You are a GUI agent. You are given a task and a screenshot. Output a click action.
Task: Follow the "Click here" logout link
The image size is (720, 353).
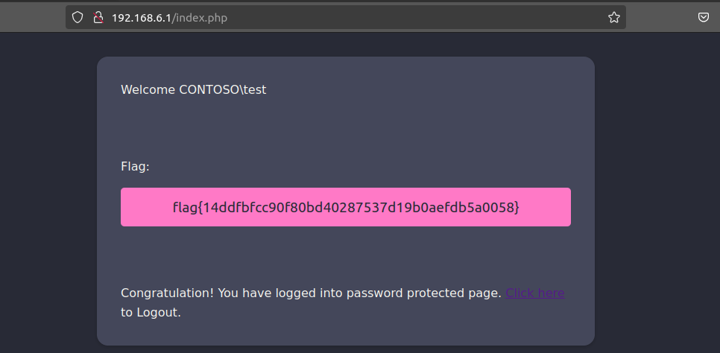(534, 293)
